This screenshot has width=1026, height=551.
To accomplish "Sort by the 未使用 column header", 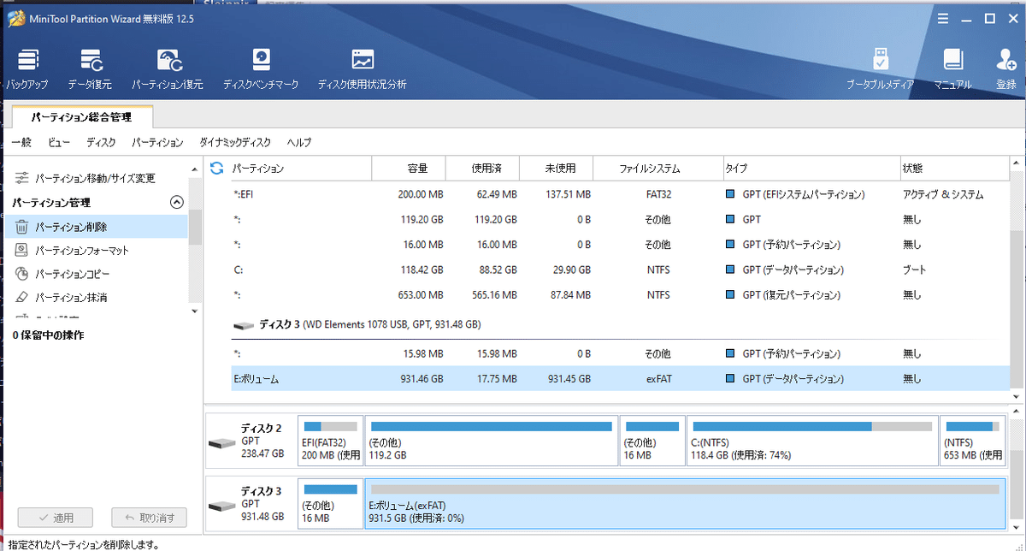I will (x=557, y=169).
